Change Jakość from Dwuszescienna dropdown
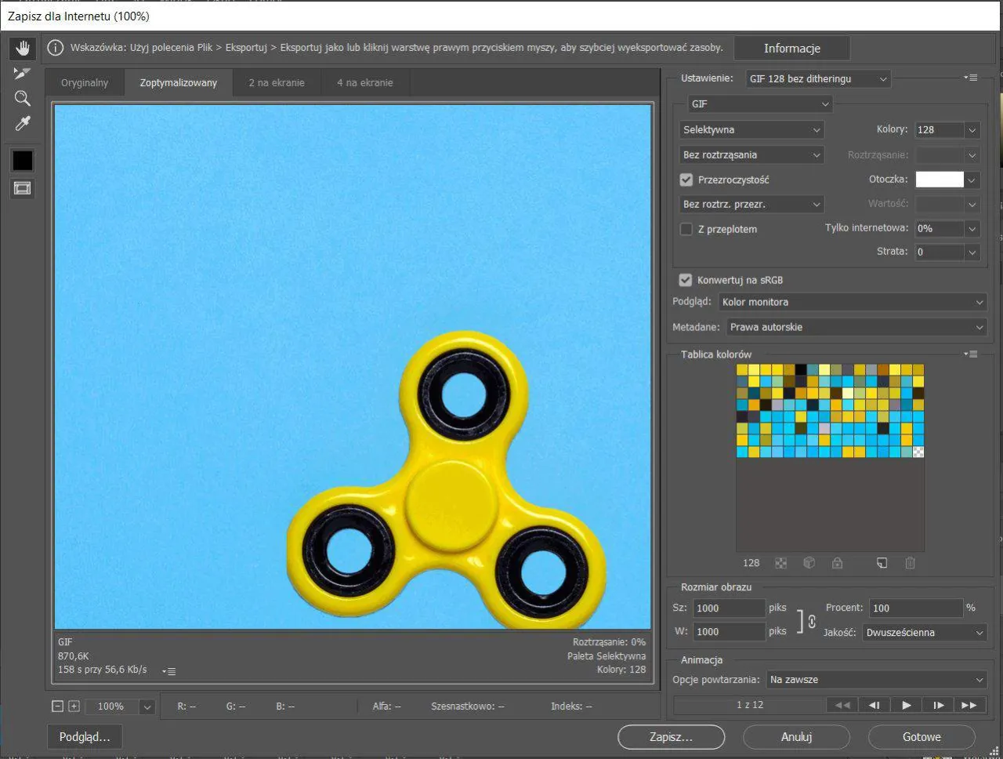 pyautogui.click(x=924, y=632)
